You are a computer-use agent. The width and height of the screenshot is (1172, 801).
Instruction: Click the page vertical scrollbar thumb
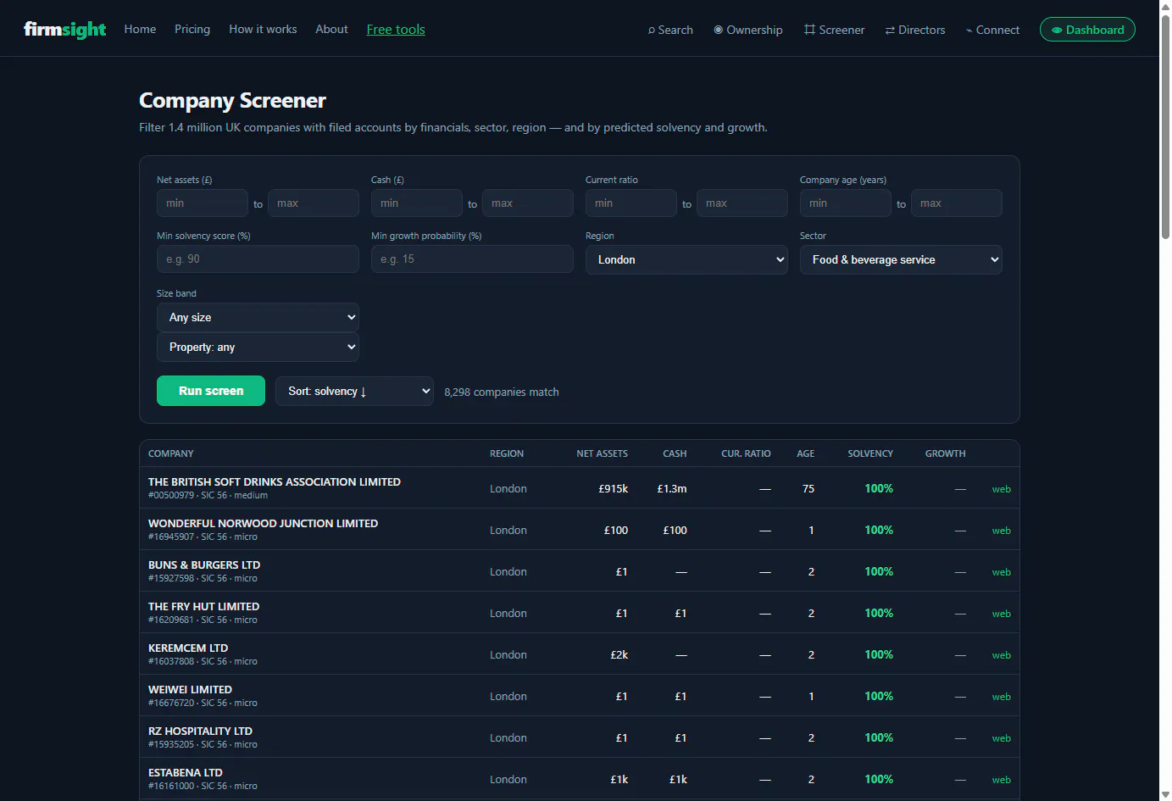[1165, 127]
